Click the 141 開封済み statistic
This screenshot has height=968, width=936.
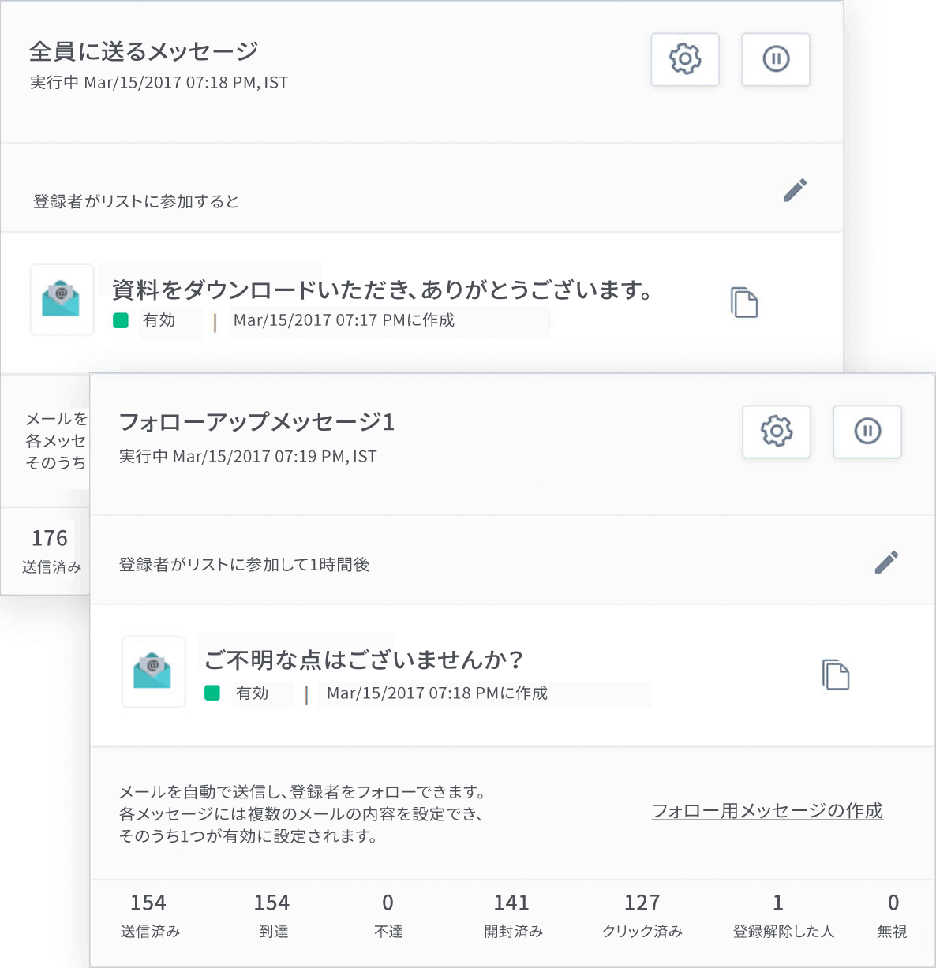tap(513, 915)
